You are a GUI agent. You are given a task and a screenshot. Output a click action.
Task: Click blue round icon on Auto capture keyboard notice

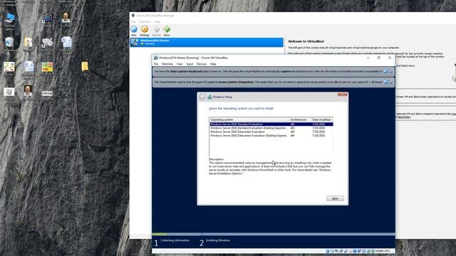(385, 71)
